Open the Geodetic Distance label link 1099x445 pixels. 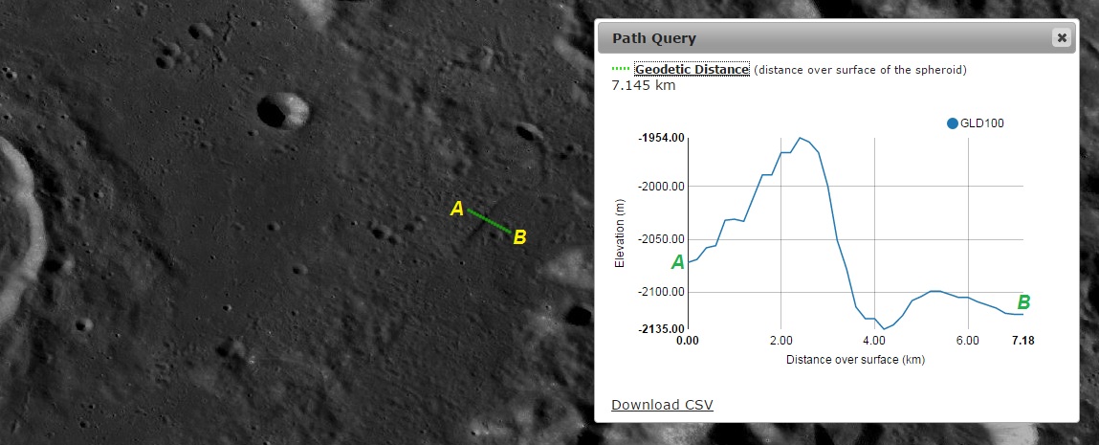coord(692,69)
